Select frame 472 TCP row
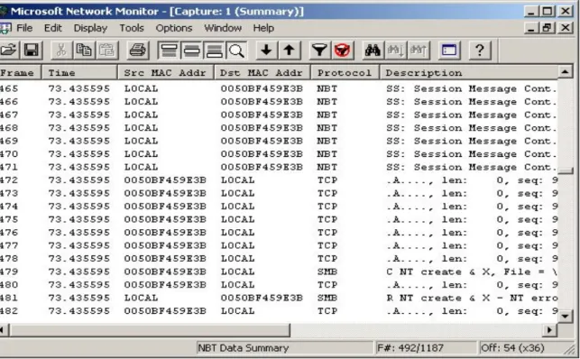 coord(278,180)
